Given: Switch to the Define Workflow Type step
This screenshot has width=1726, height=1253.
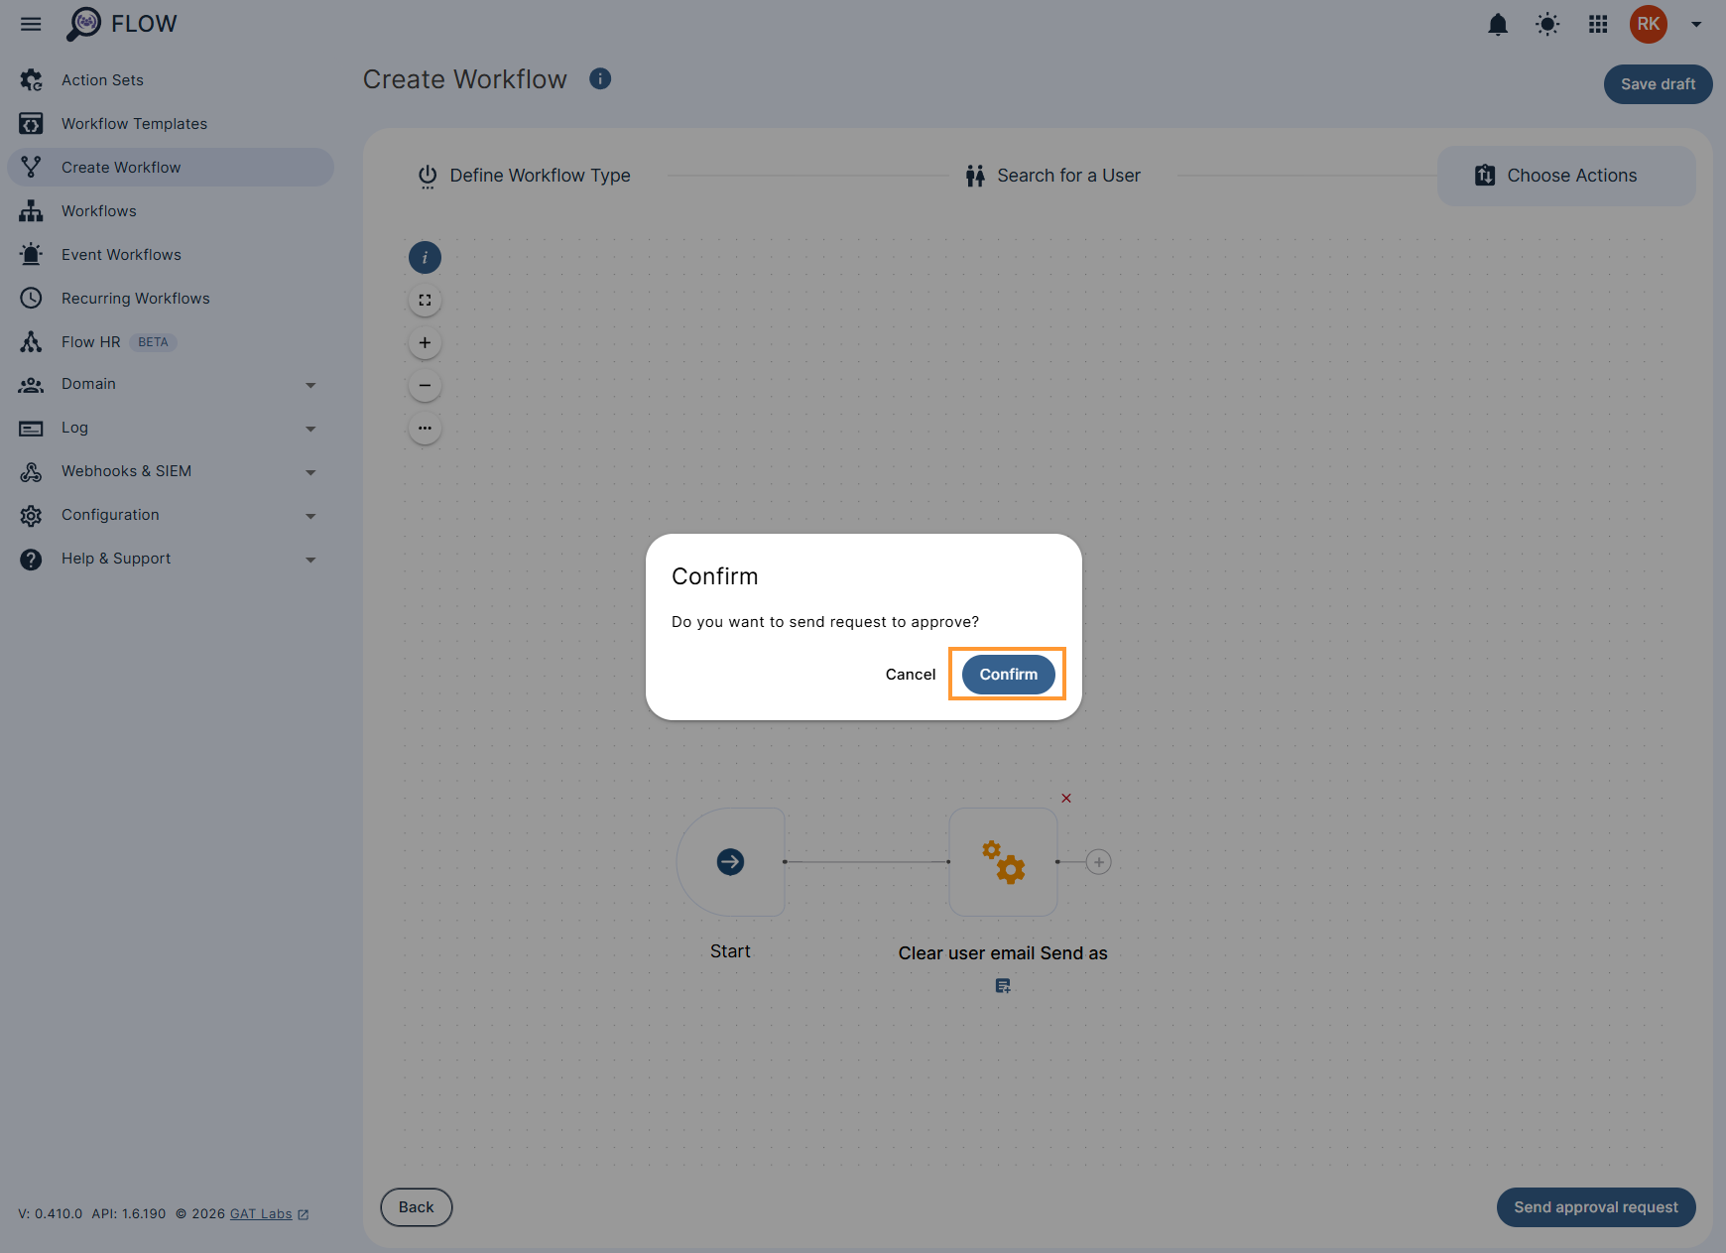Looking at the screenshot, I should pos(539,175).
